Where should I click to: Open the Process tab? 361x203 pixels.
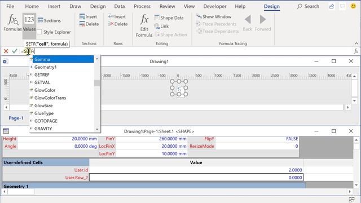pos(142,6)
